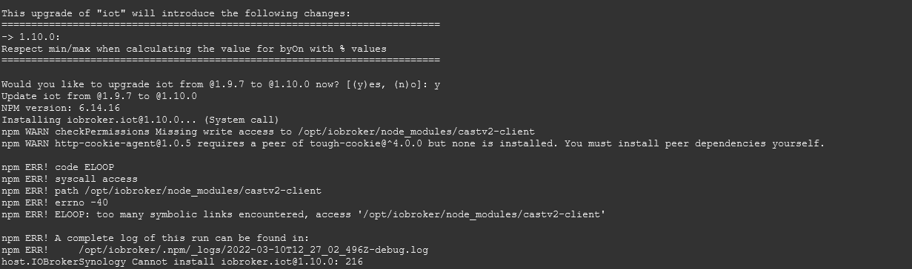Image resolution: width=912 pixels, height=269 pixels.
Task: Click the "NPM version: 6.14.16" line
Action: 63,108
